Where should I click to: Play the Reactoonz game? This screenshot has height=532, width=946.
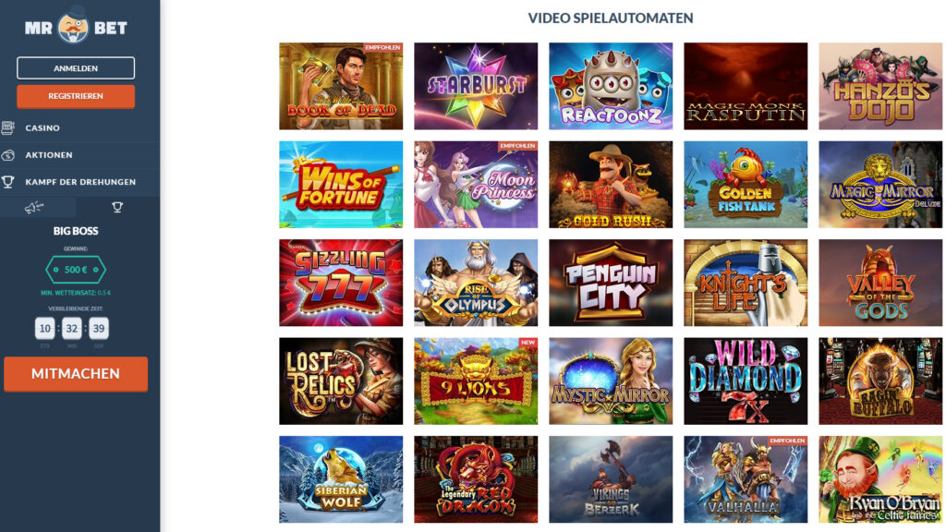(611, 86)
